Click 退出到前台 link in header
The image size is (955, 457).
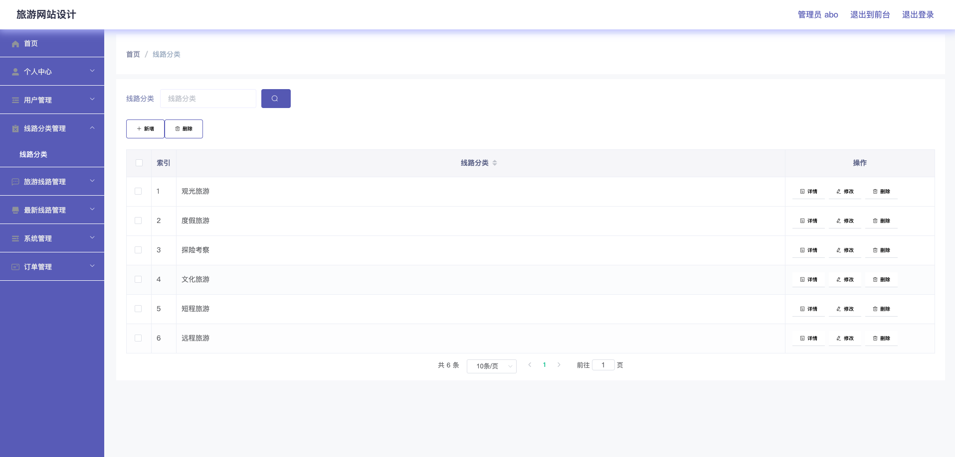(x=870, y=15)
